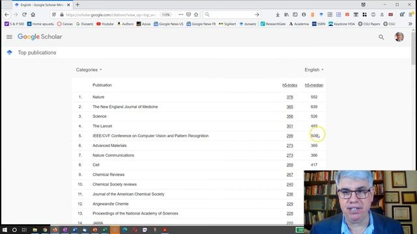Open Science's h5-index value 356

point(289,116)
